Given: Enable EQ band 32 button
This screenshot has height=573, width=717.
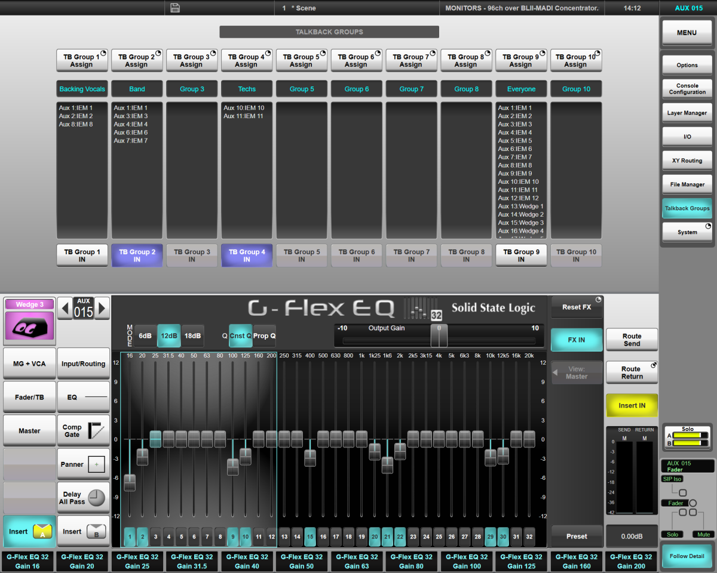Looking at the screenshot, I should pyautogui.click(x=529, y=537).
